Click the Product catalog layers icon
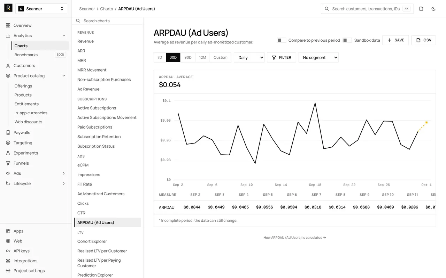The height and width of the screenshot is (278, 446). point(8,76)
